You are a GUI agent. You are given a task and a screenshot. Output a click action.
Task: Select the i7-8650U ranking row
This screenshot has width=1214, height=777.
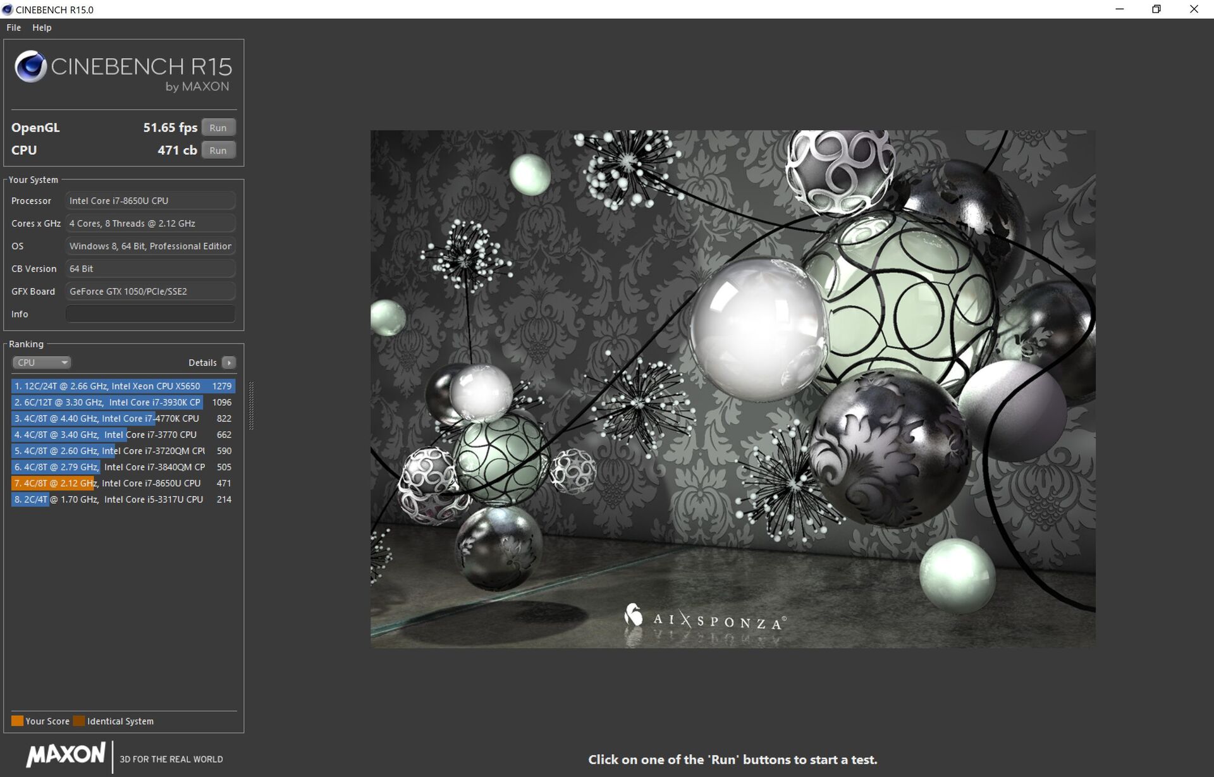point(123,484)
